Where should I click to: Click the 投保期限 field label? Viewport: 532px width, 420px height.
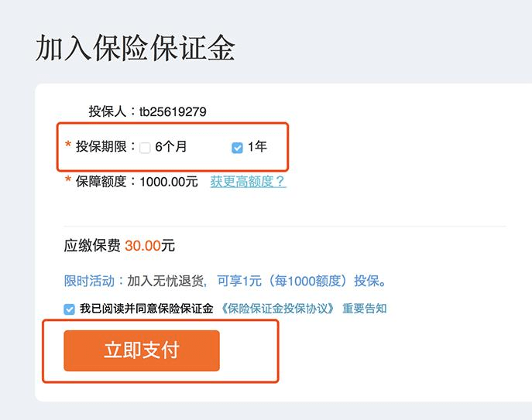103,146
